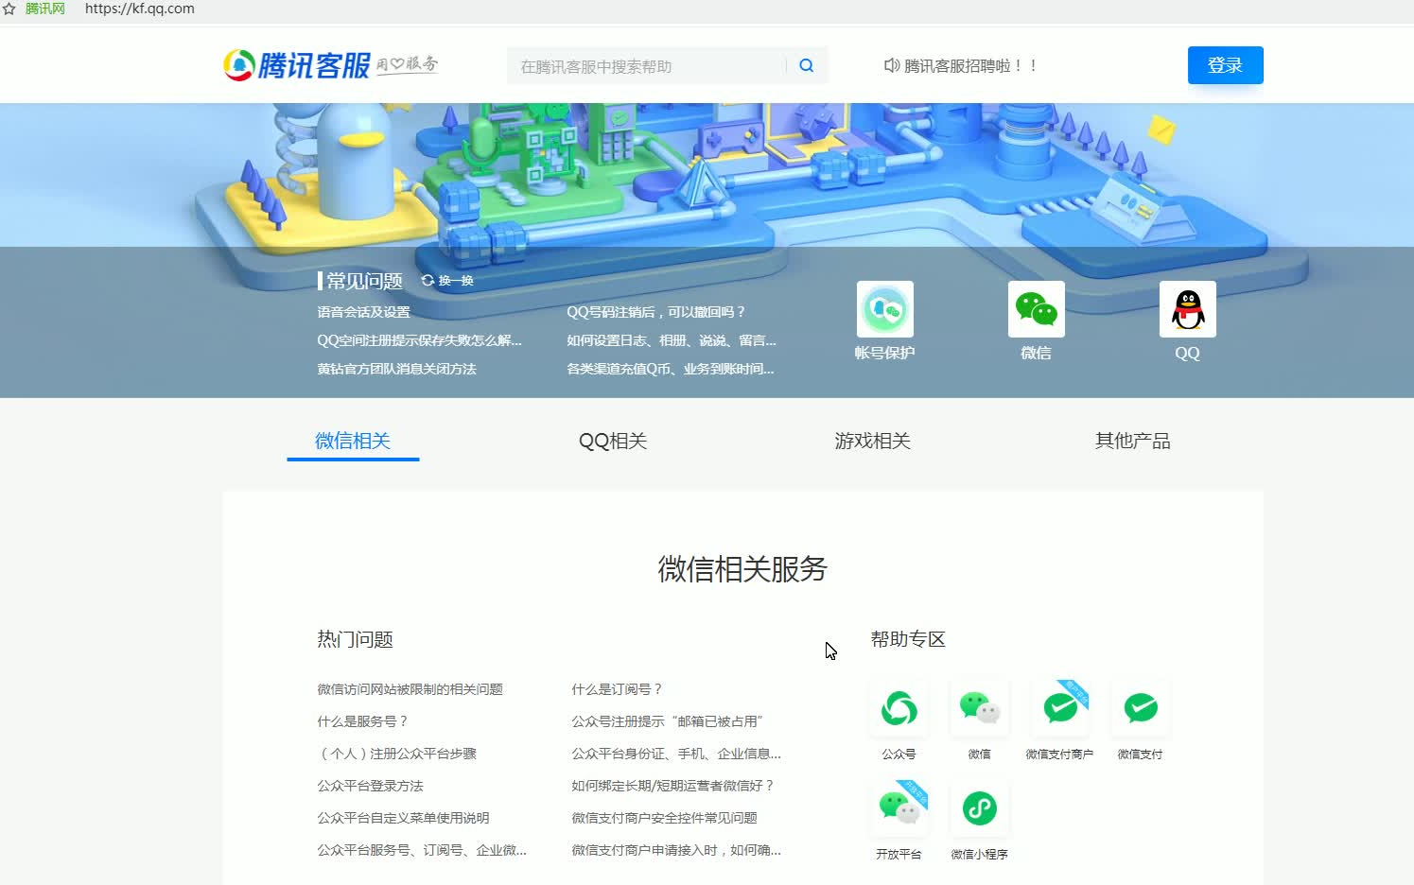The width and height of the screenshot is (1414, 885).
Task: Open 如何绑定长期/短期运营者微信好？
Action: [673, 786]
